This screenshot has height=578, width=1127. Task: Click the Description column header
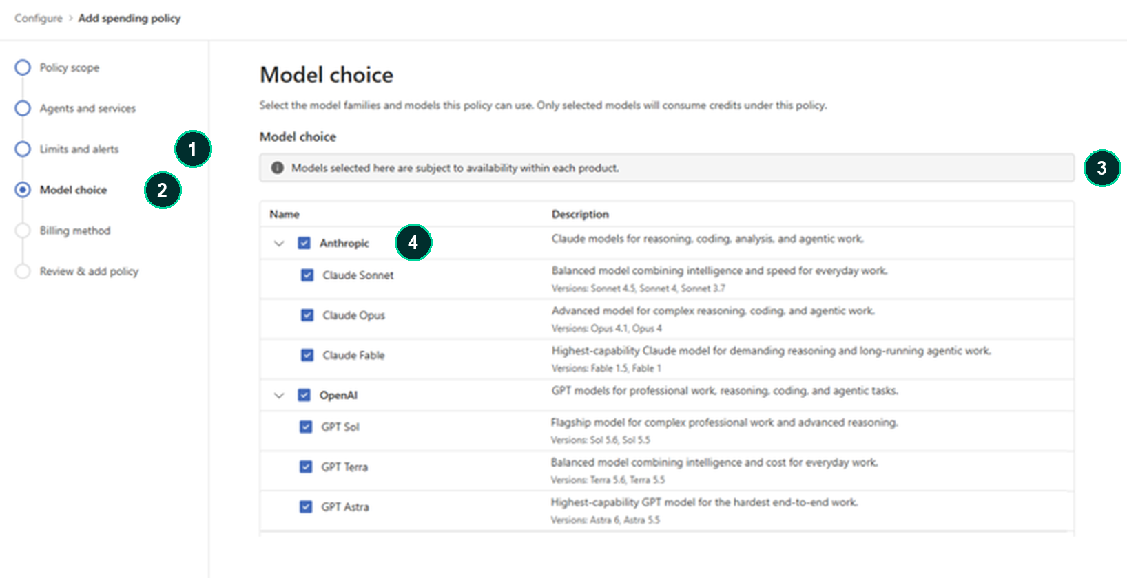(580, 214)
